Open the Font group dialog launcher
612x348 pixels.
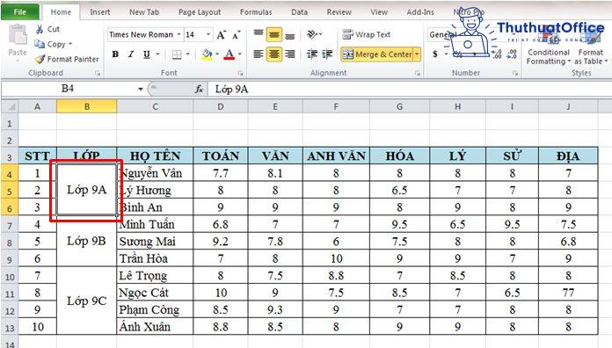[240, 73]
